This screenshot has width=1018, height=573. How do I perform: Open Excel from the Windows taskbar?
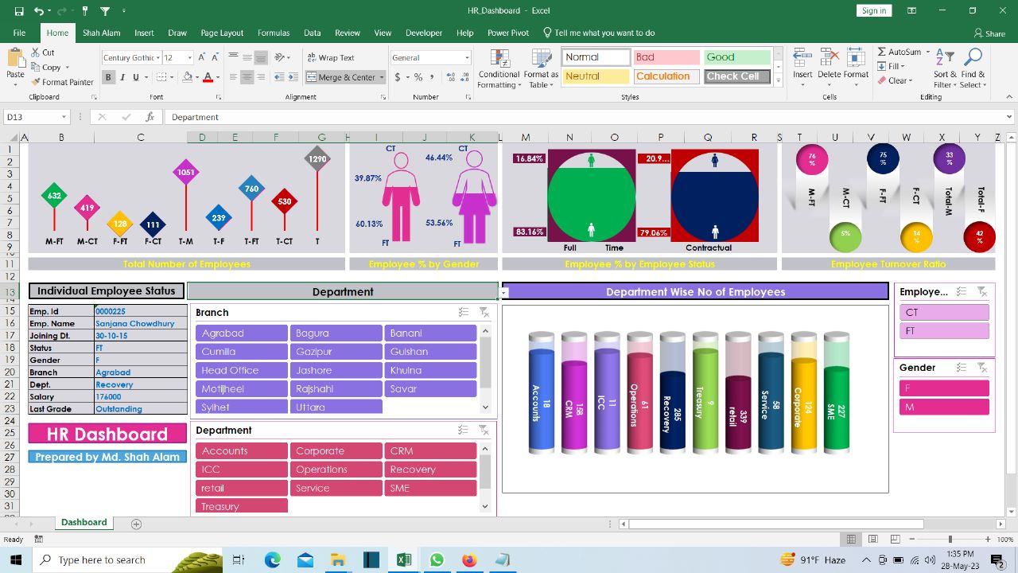tap(403, 560)
